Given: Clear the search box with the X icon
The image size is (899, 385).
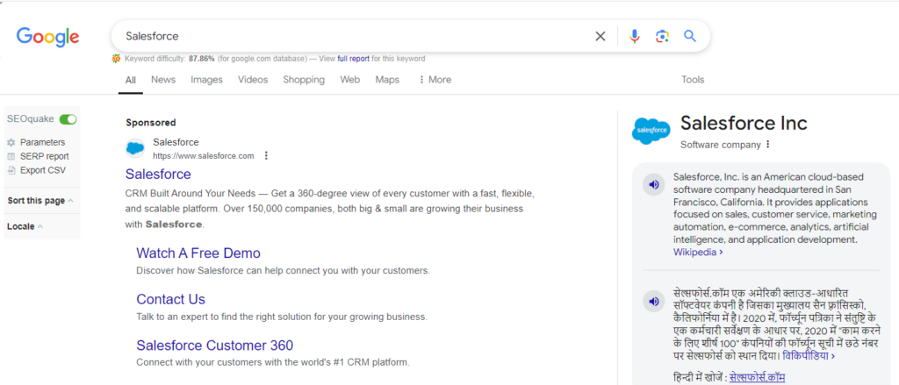Looking at the screenshot, I should [601, 37].
